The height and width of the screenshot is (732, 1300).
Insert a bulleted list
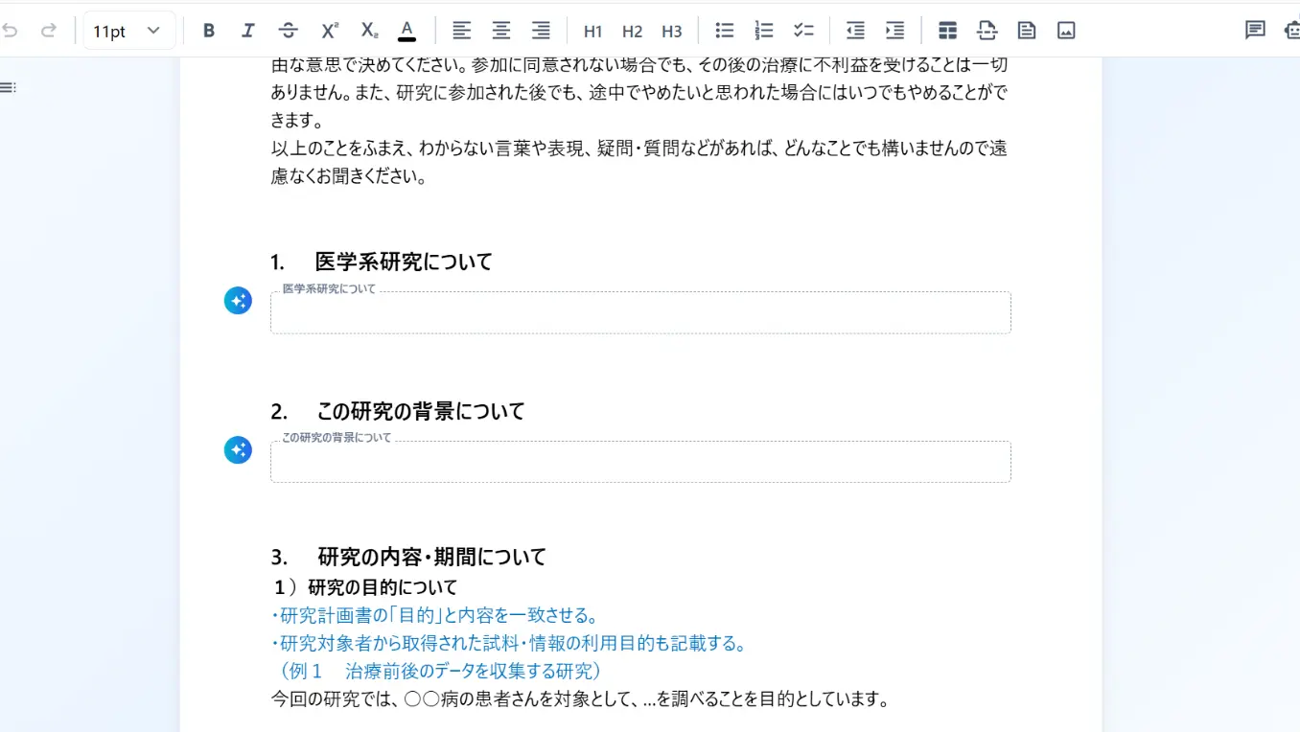(x=725, y=31)
